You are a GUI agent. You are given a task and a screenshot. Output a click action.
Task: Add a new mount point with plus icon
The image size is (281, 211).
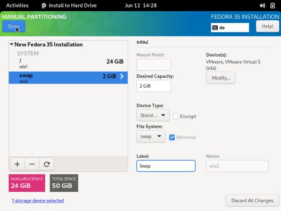[x=17, y=164]
